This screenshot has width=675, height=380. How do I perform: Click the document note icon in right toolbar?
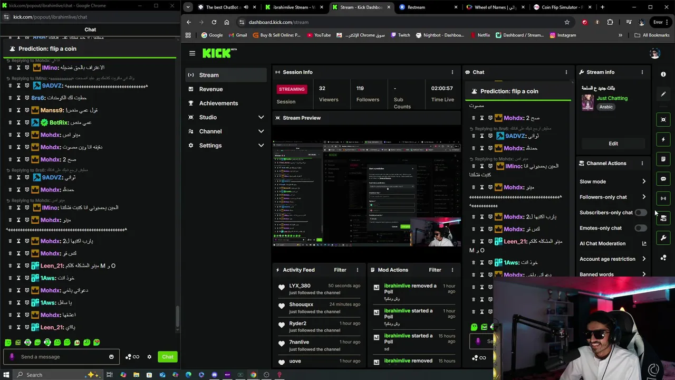(x=663, y=159)
